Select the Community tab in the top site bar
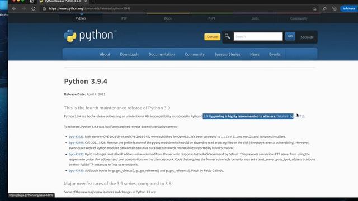 coord(299,18)
